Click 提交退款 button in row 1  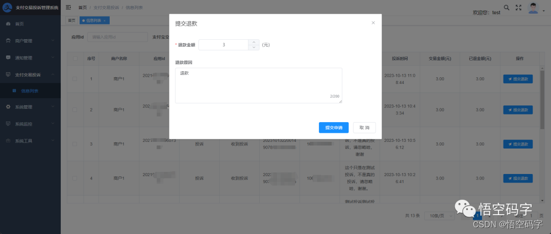tap(518, 79)
